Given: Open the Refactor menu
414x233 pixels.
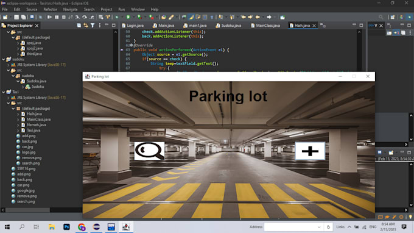Looking at the screenshot, I should pos(50,9).
